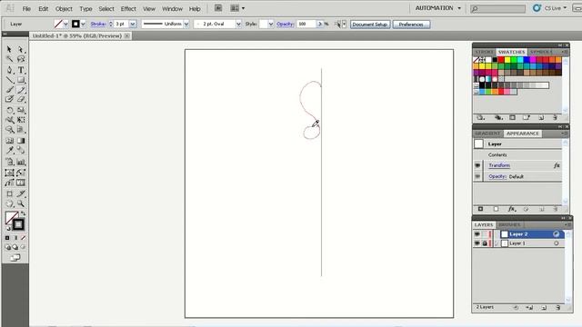Viewport: 582px width, 327px height.
Task: Switch to the Gradient panel tab
Action: [x=487, y=134]
